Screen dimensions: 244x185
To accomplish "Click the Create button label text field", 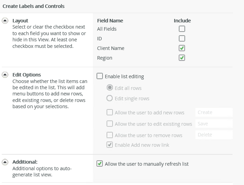I will coord(214,112).
